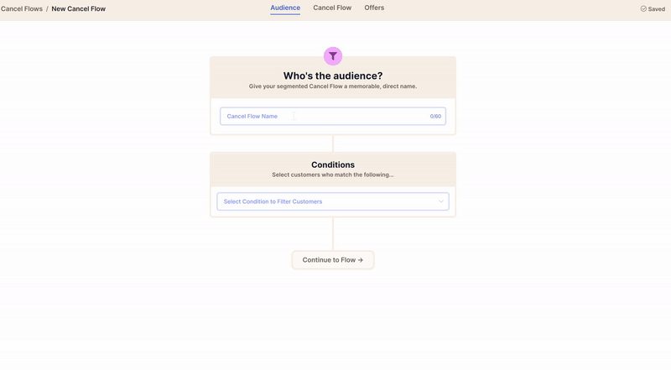Viewport: 671px width, 370px height.
Task: Open the Cancel Flow tab
Action: [x=332, y=8]
